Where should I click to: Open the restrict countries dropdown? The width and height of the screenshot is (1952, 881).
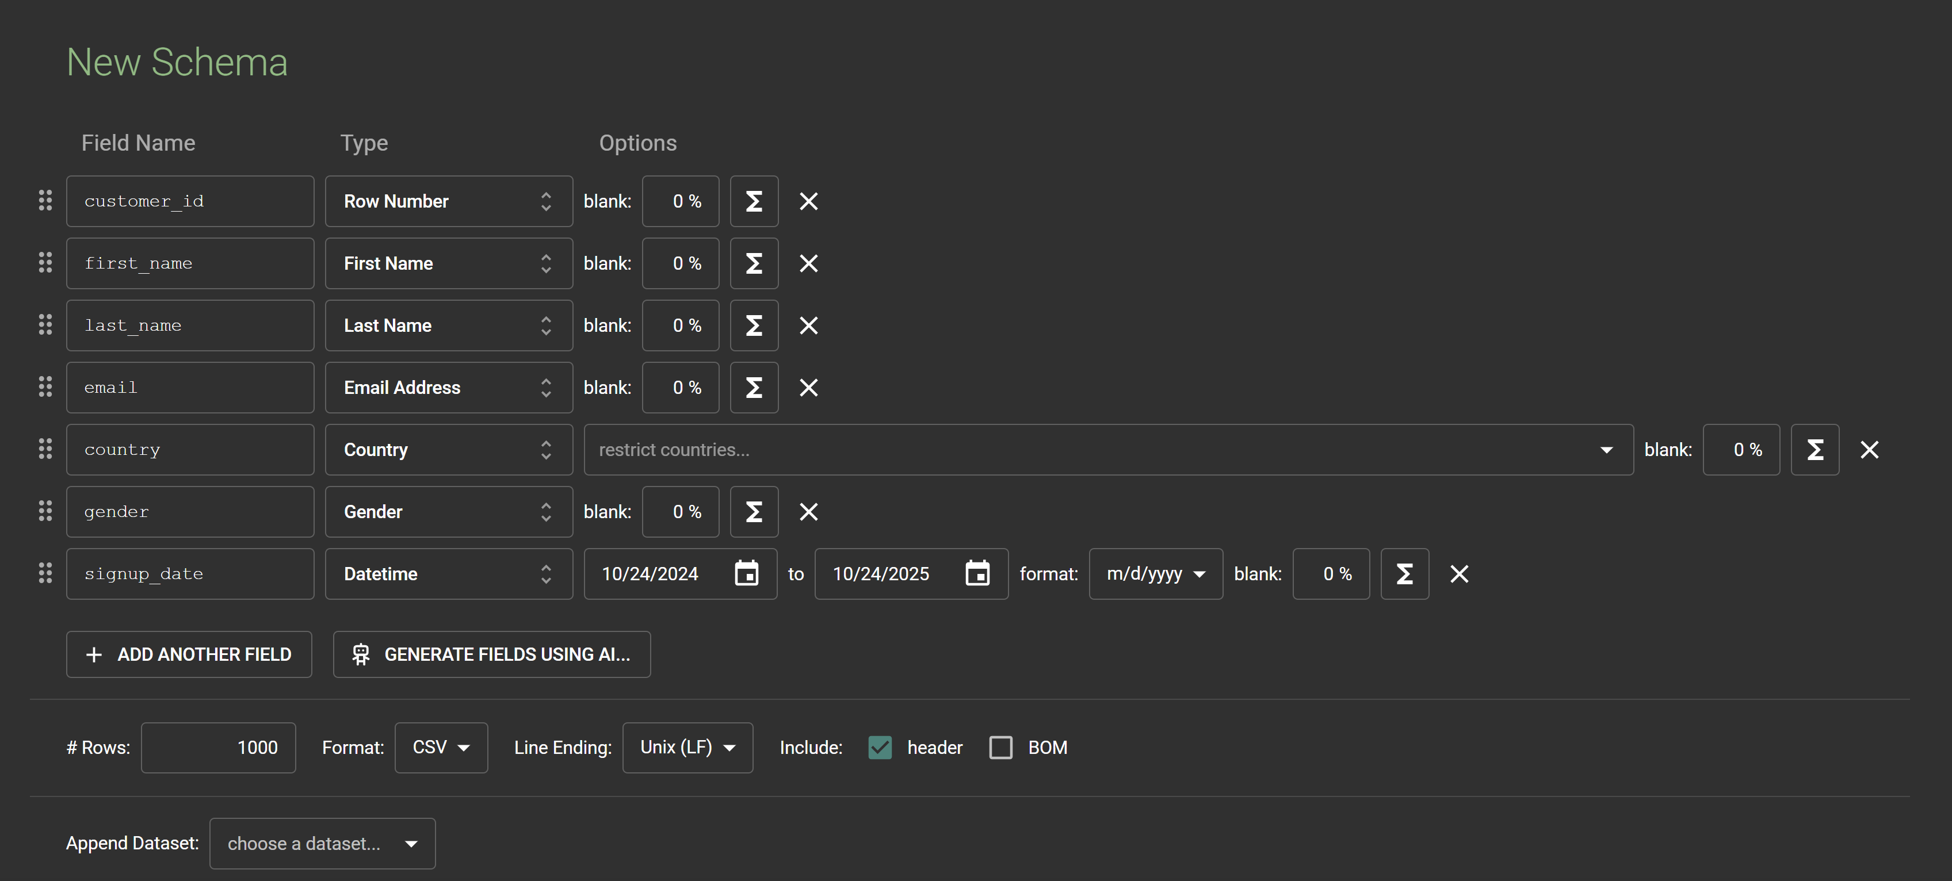(1107, 450)
